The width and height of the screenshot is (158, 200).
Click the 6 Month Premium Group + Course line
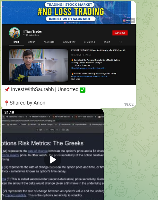[x=94, y=74]
